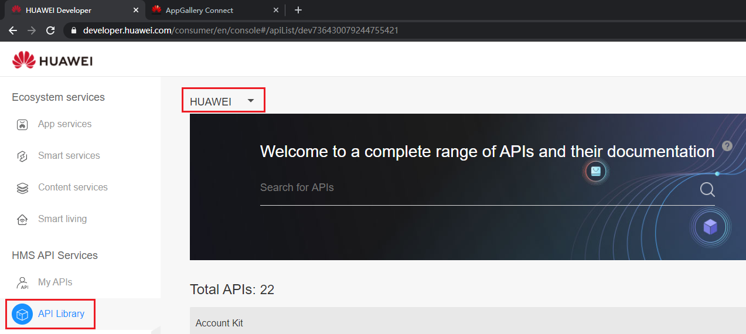
Task: Click the help question mark icon
Action: (x=727, y=146)
